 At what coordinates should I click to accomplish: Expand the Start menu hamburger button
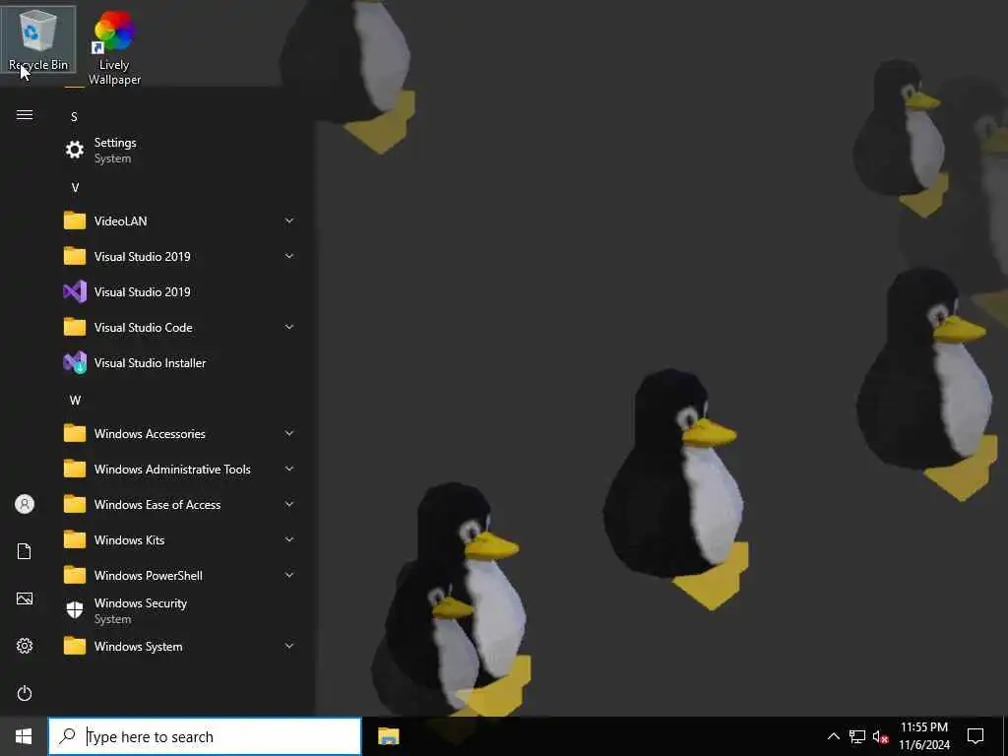tap(25, 115)
